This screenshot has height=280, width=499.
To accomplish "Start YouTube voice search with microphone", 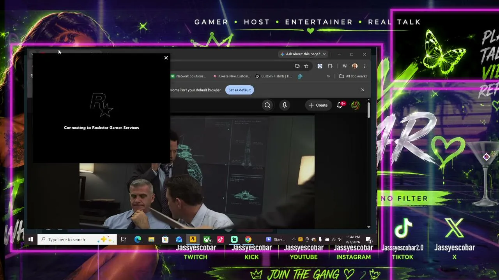I will pos(285,105).
